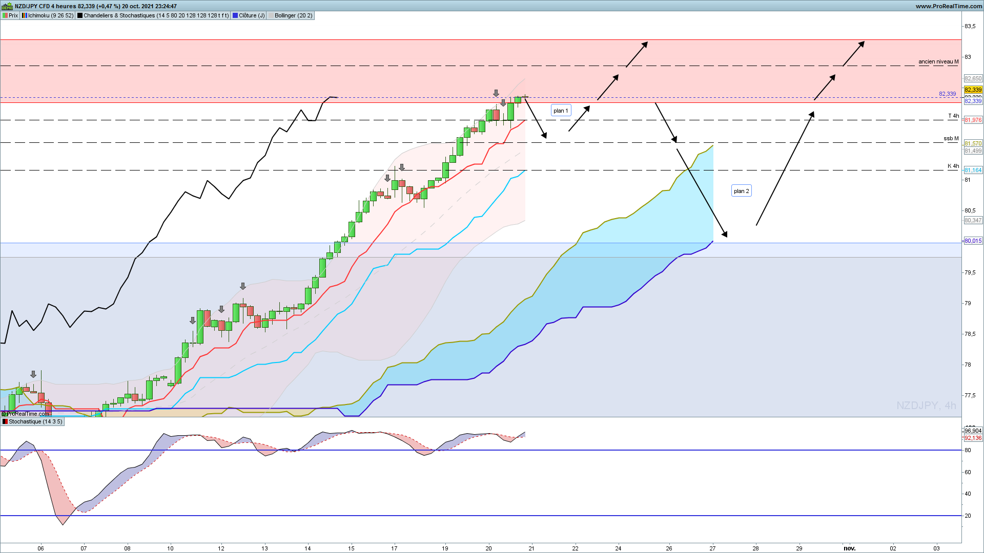
Task: Click the yellow current price tag 82,339
Action: point(973,90)
